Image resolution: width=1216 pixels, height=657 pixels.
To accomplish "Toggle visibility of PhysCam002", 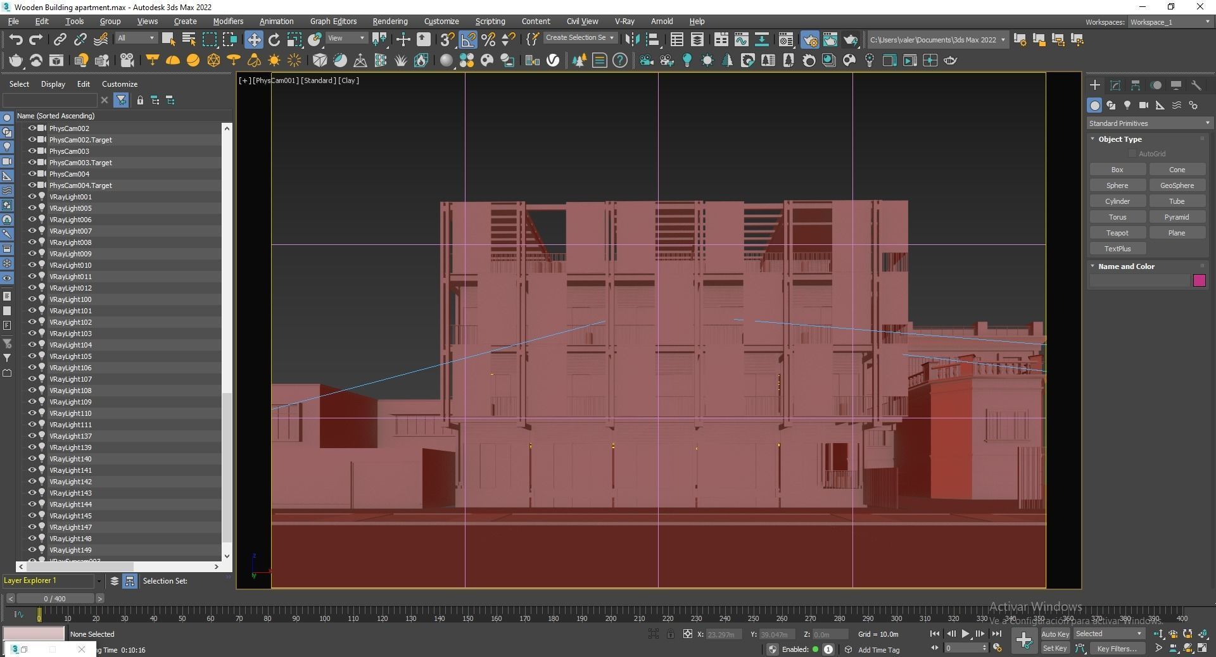I will point(32,128).
